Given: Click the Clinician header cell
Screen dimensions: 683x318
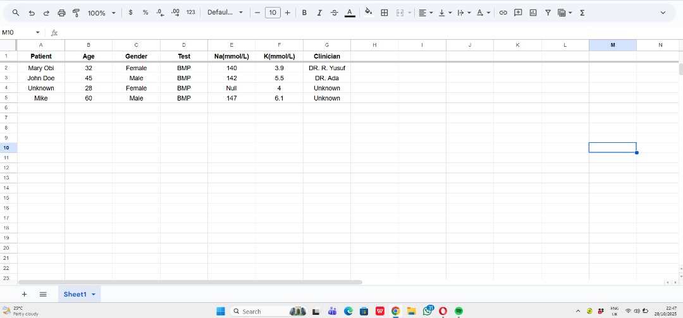Looking at the screenshot, I should point(327,56).
